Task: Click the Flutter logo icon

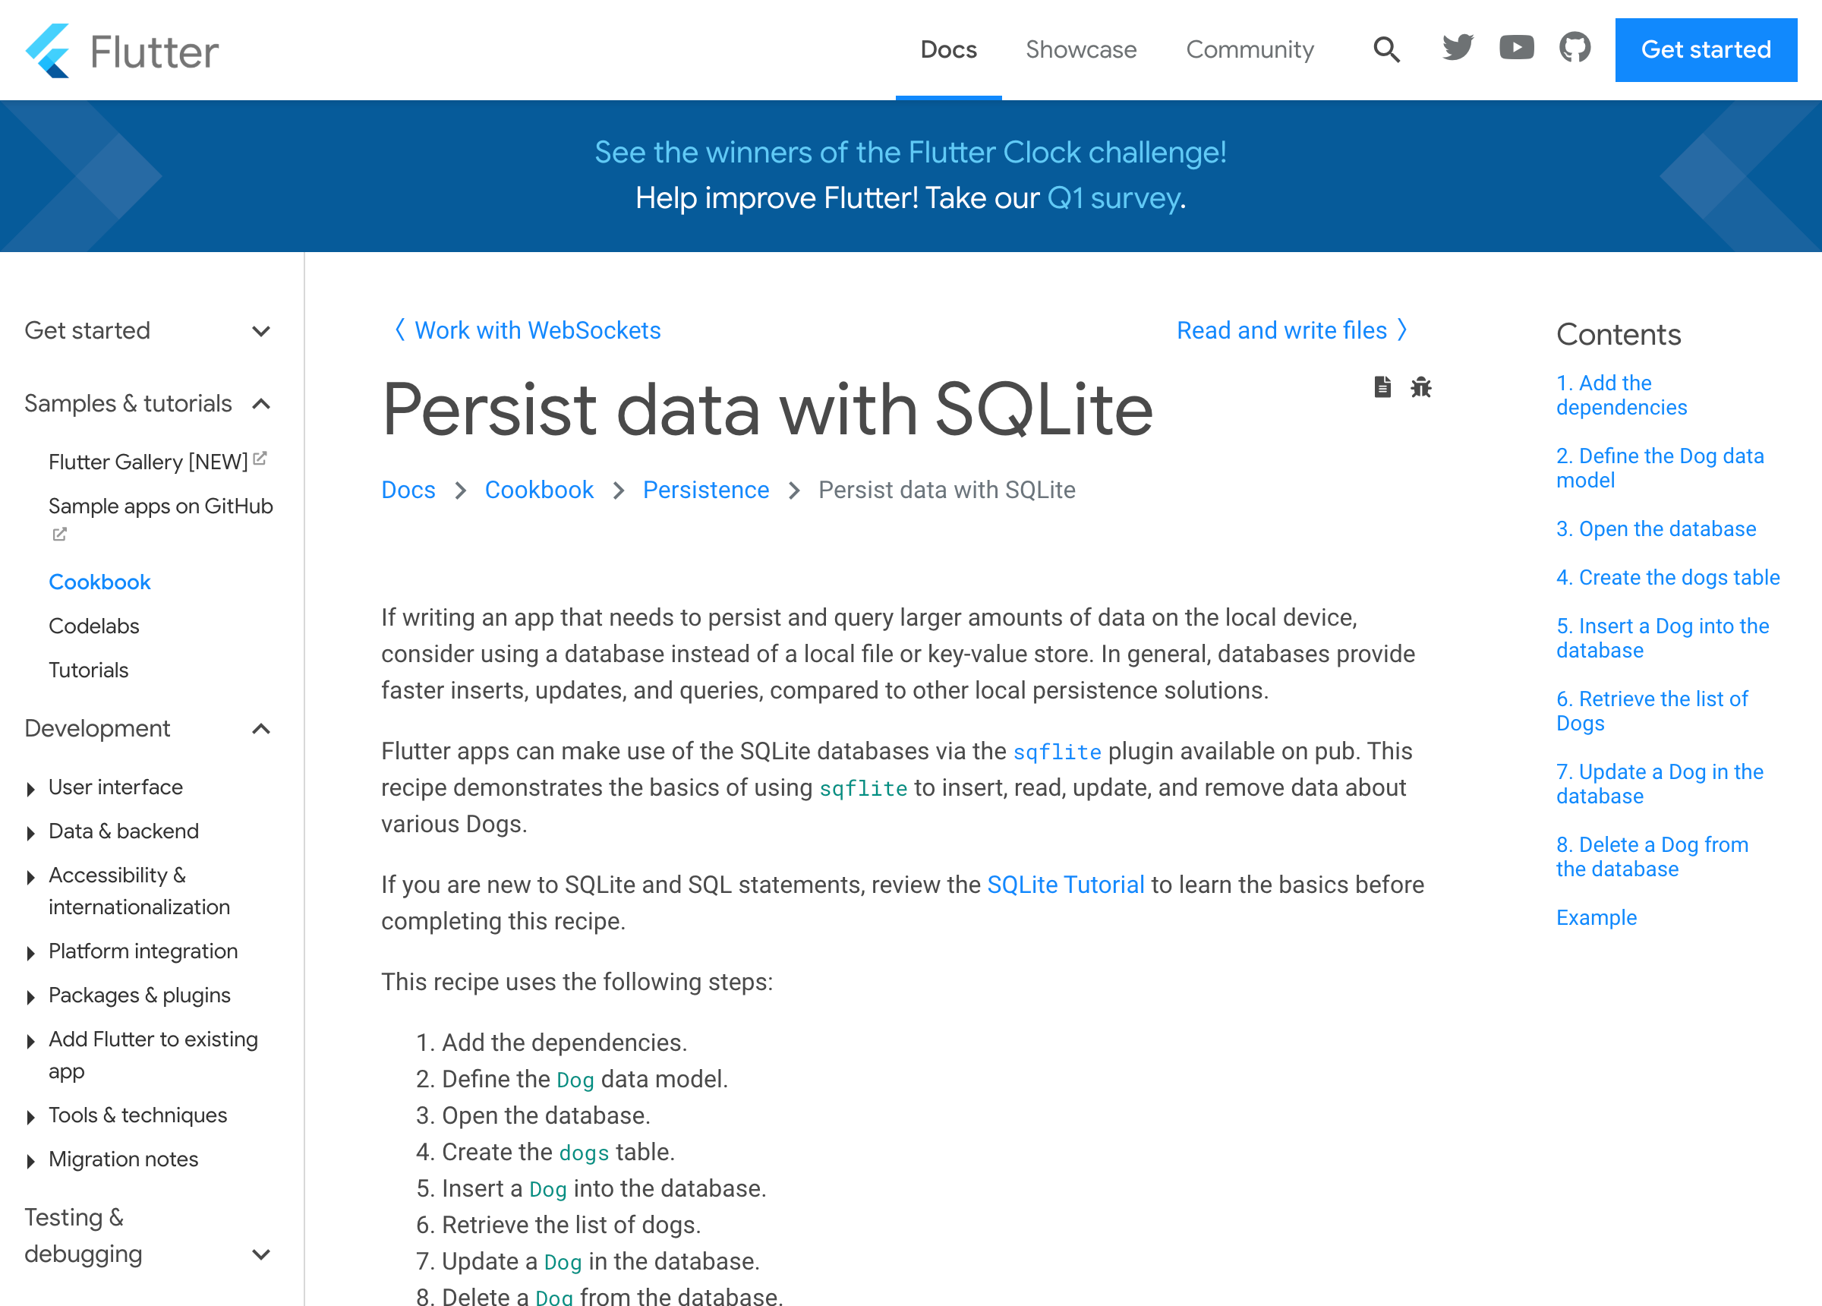Action: [48, 51]
